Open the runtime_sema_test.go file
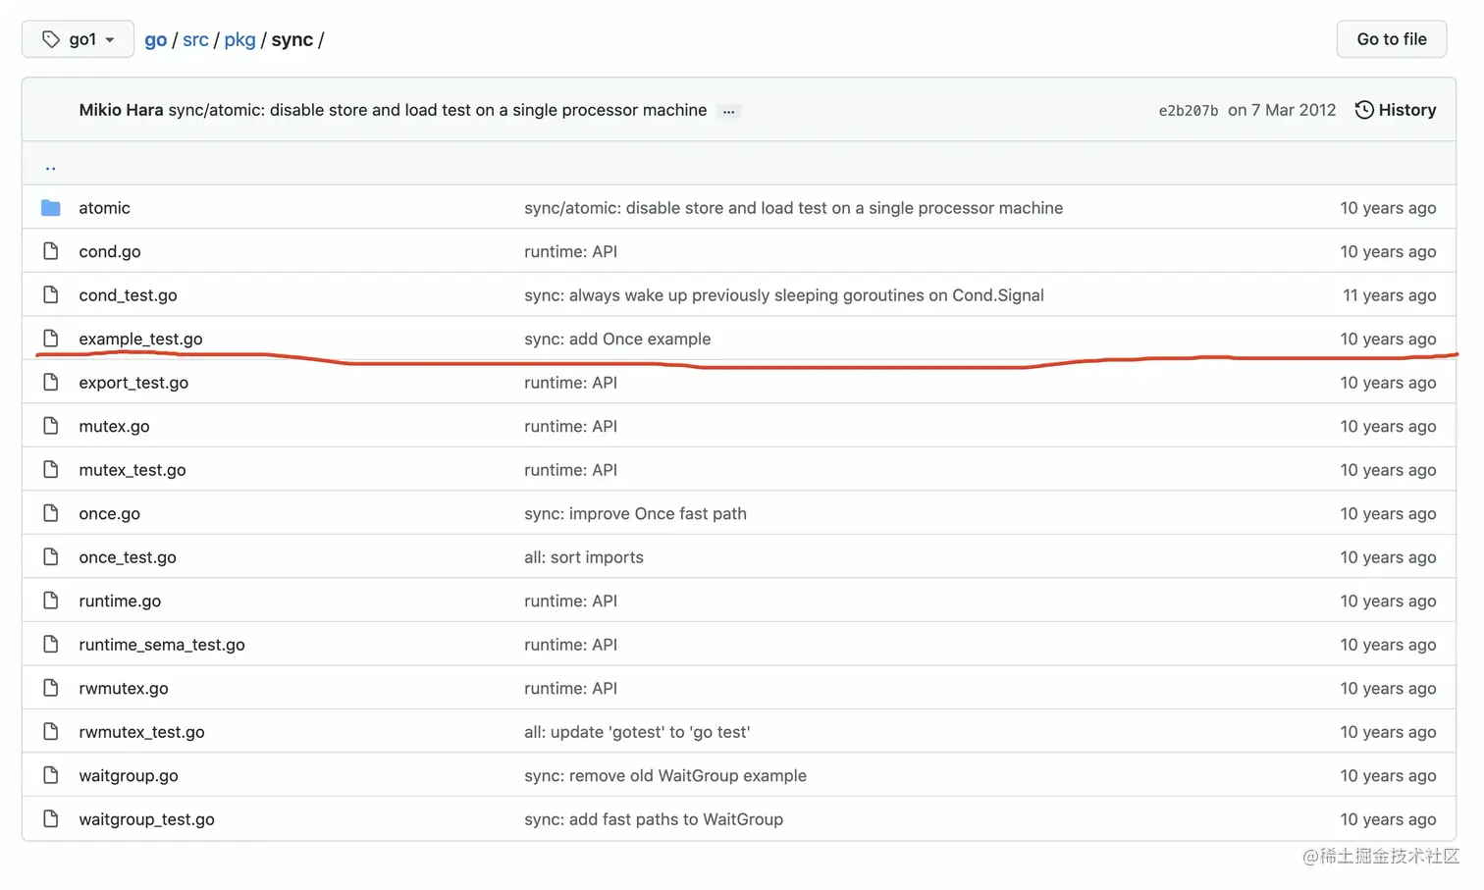The image size is (1484, 890). pos(162,645)
